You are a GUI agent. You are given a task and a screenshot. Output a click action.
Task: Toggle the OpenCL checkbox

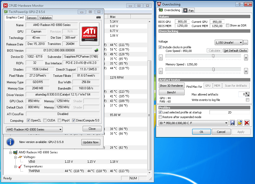(28, 120)
